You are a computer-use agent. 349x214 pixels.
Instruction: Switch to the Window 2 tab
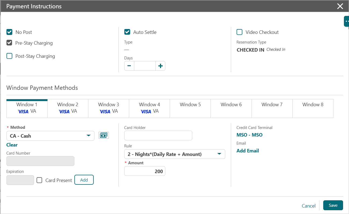click(x=68, y=108)
